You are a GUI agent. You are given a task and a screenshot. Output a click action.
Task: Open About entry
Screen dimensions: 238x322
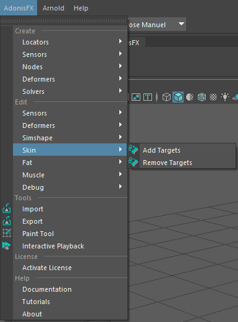pyautogui.click(x=70, y=314)
